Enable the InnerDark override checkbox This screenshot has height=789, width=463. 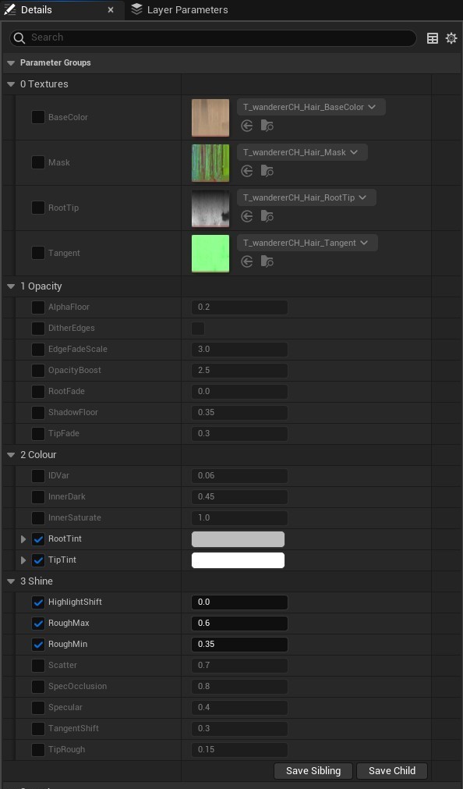coord(38,496)
